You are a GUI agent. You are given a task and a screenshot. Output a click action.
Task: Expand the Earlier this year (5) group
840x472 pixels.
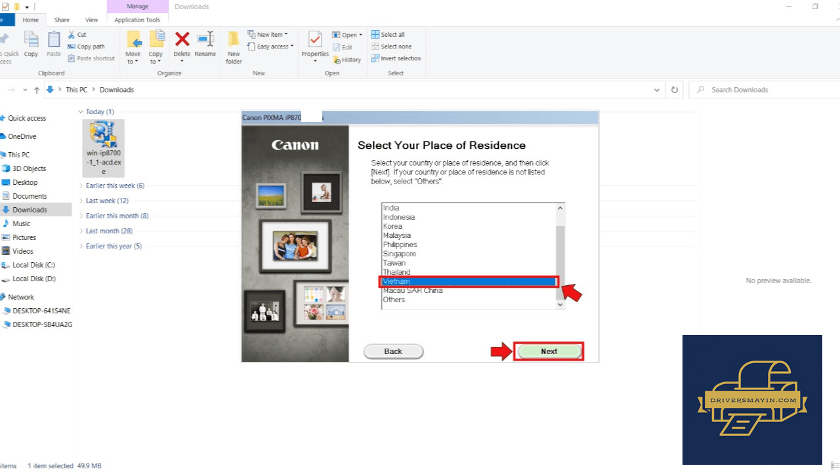click(81, 246)
